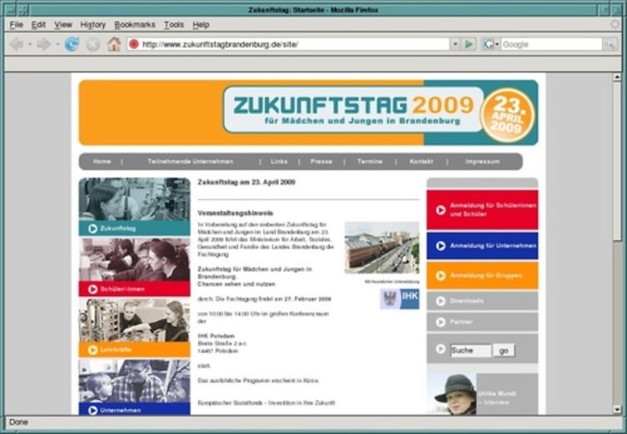This screenshot has height=434, width=627.
Task: Select the address bar URL field
Action: [295, 44]
